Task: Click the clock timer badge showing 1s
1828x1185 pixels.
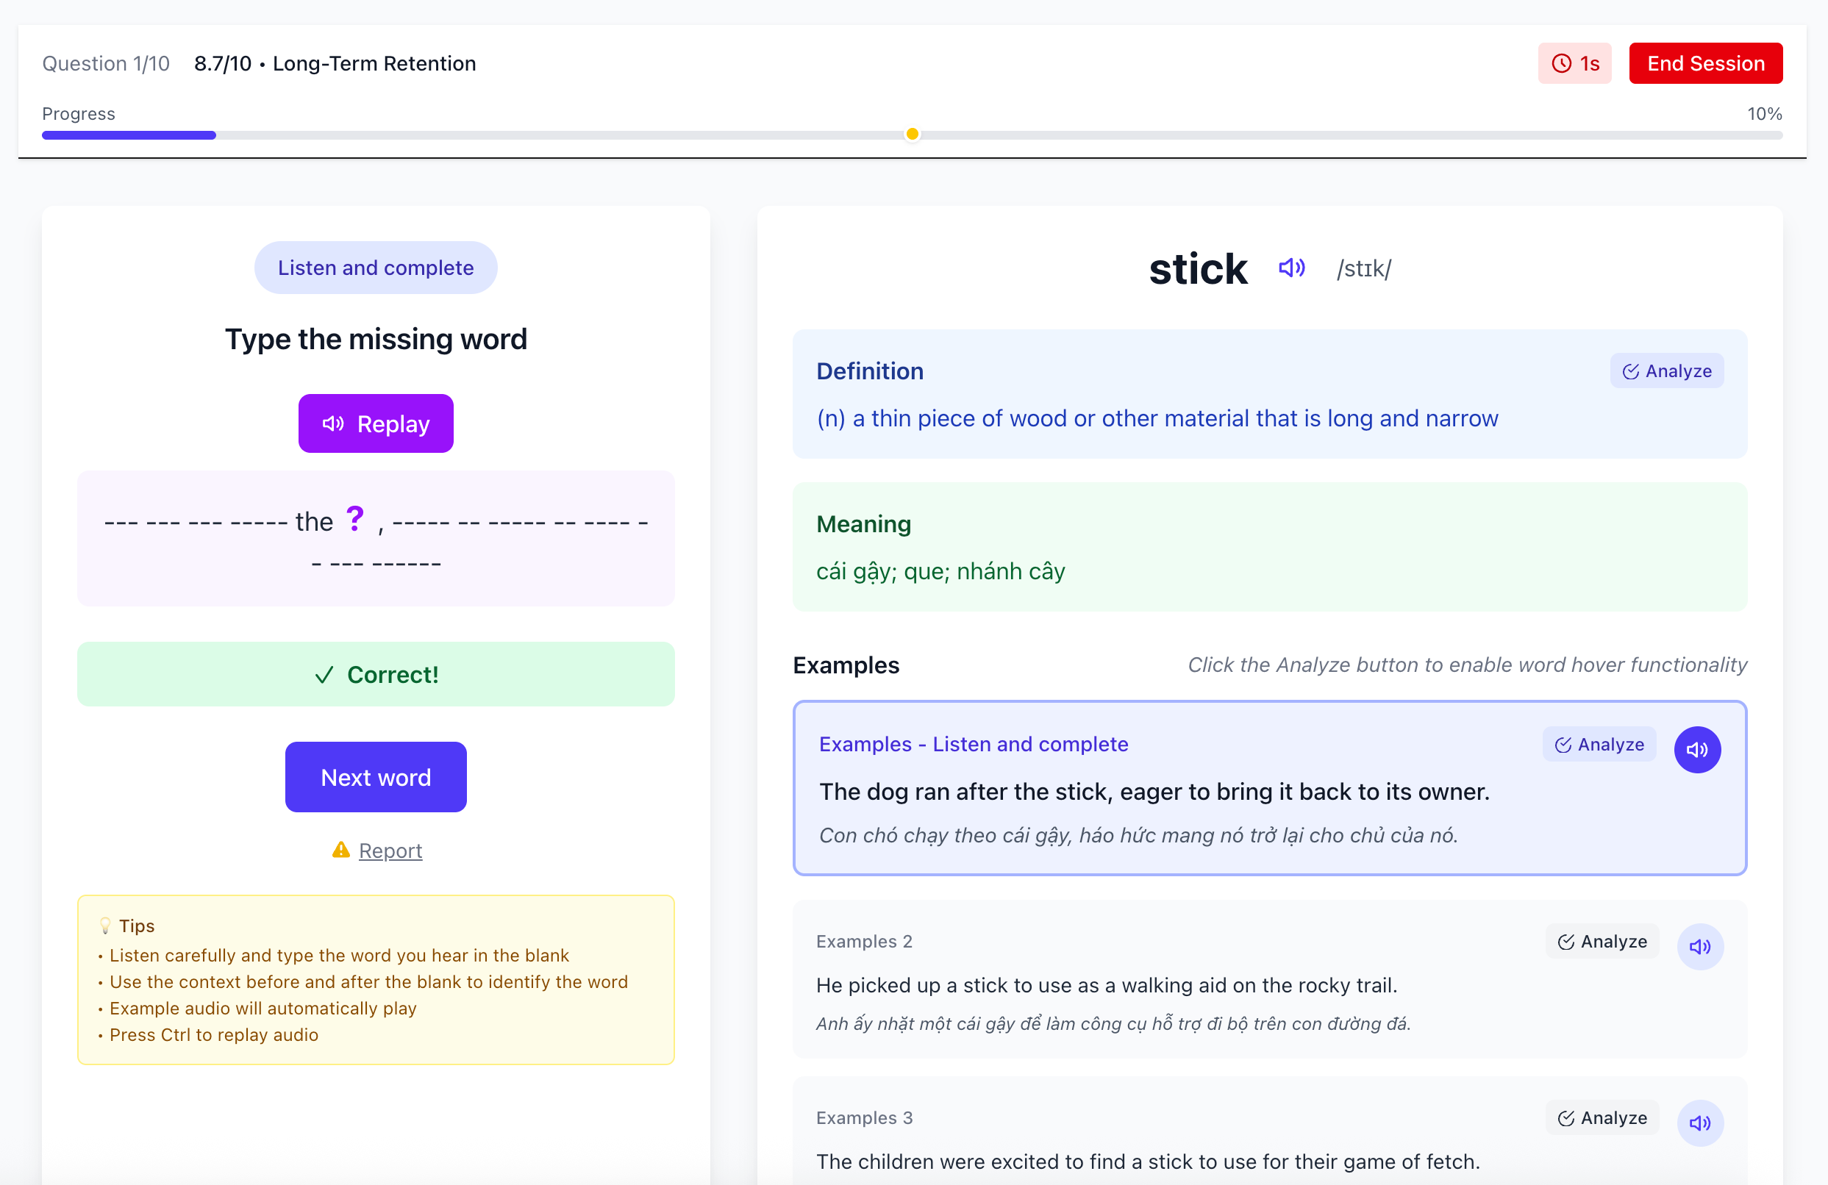Action: (1574, 64)
